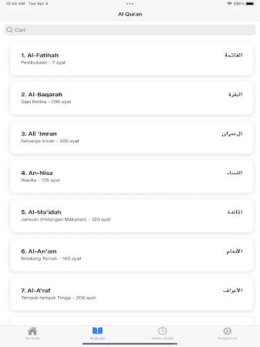Choose 5. Al-Ma'idah from the list

(x=131, y=216)
